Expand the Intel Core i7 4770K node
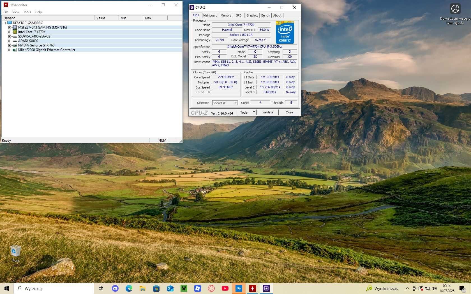 tap(10, 32)
